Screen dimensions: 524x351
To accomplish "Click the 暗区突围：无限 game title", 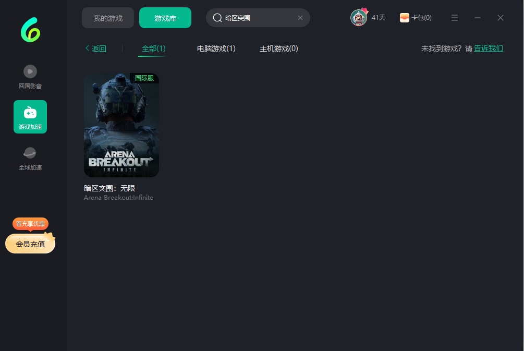I will 109,188.
